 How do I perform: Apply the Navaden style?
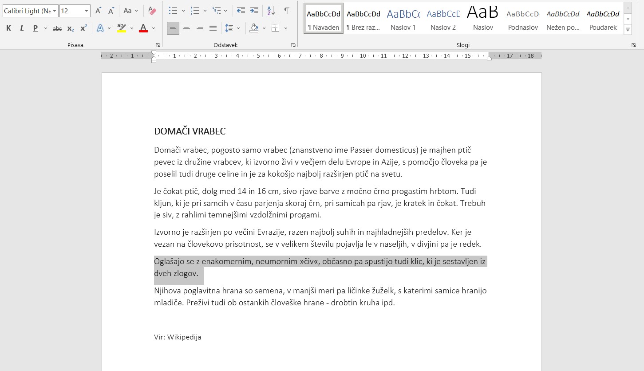pyautogui.click(x=324, y=18)
